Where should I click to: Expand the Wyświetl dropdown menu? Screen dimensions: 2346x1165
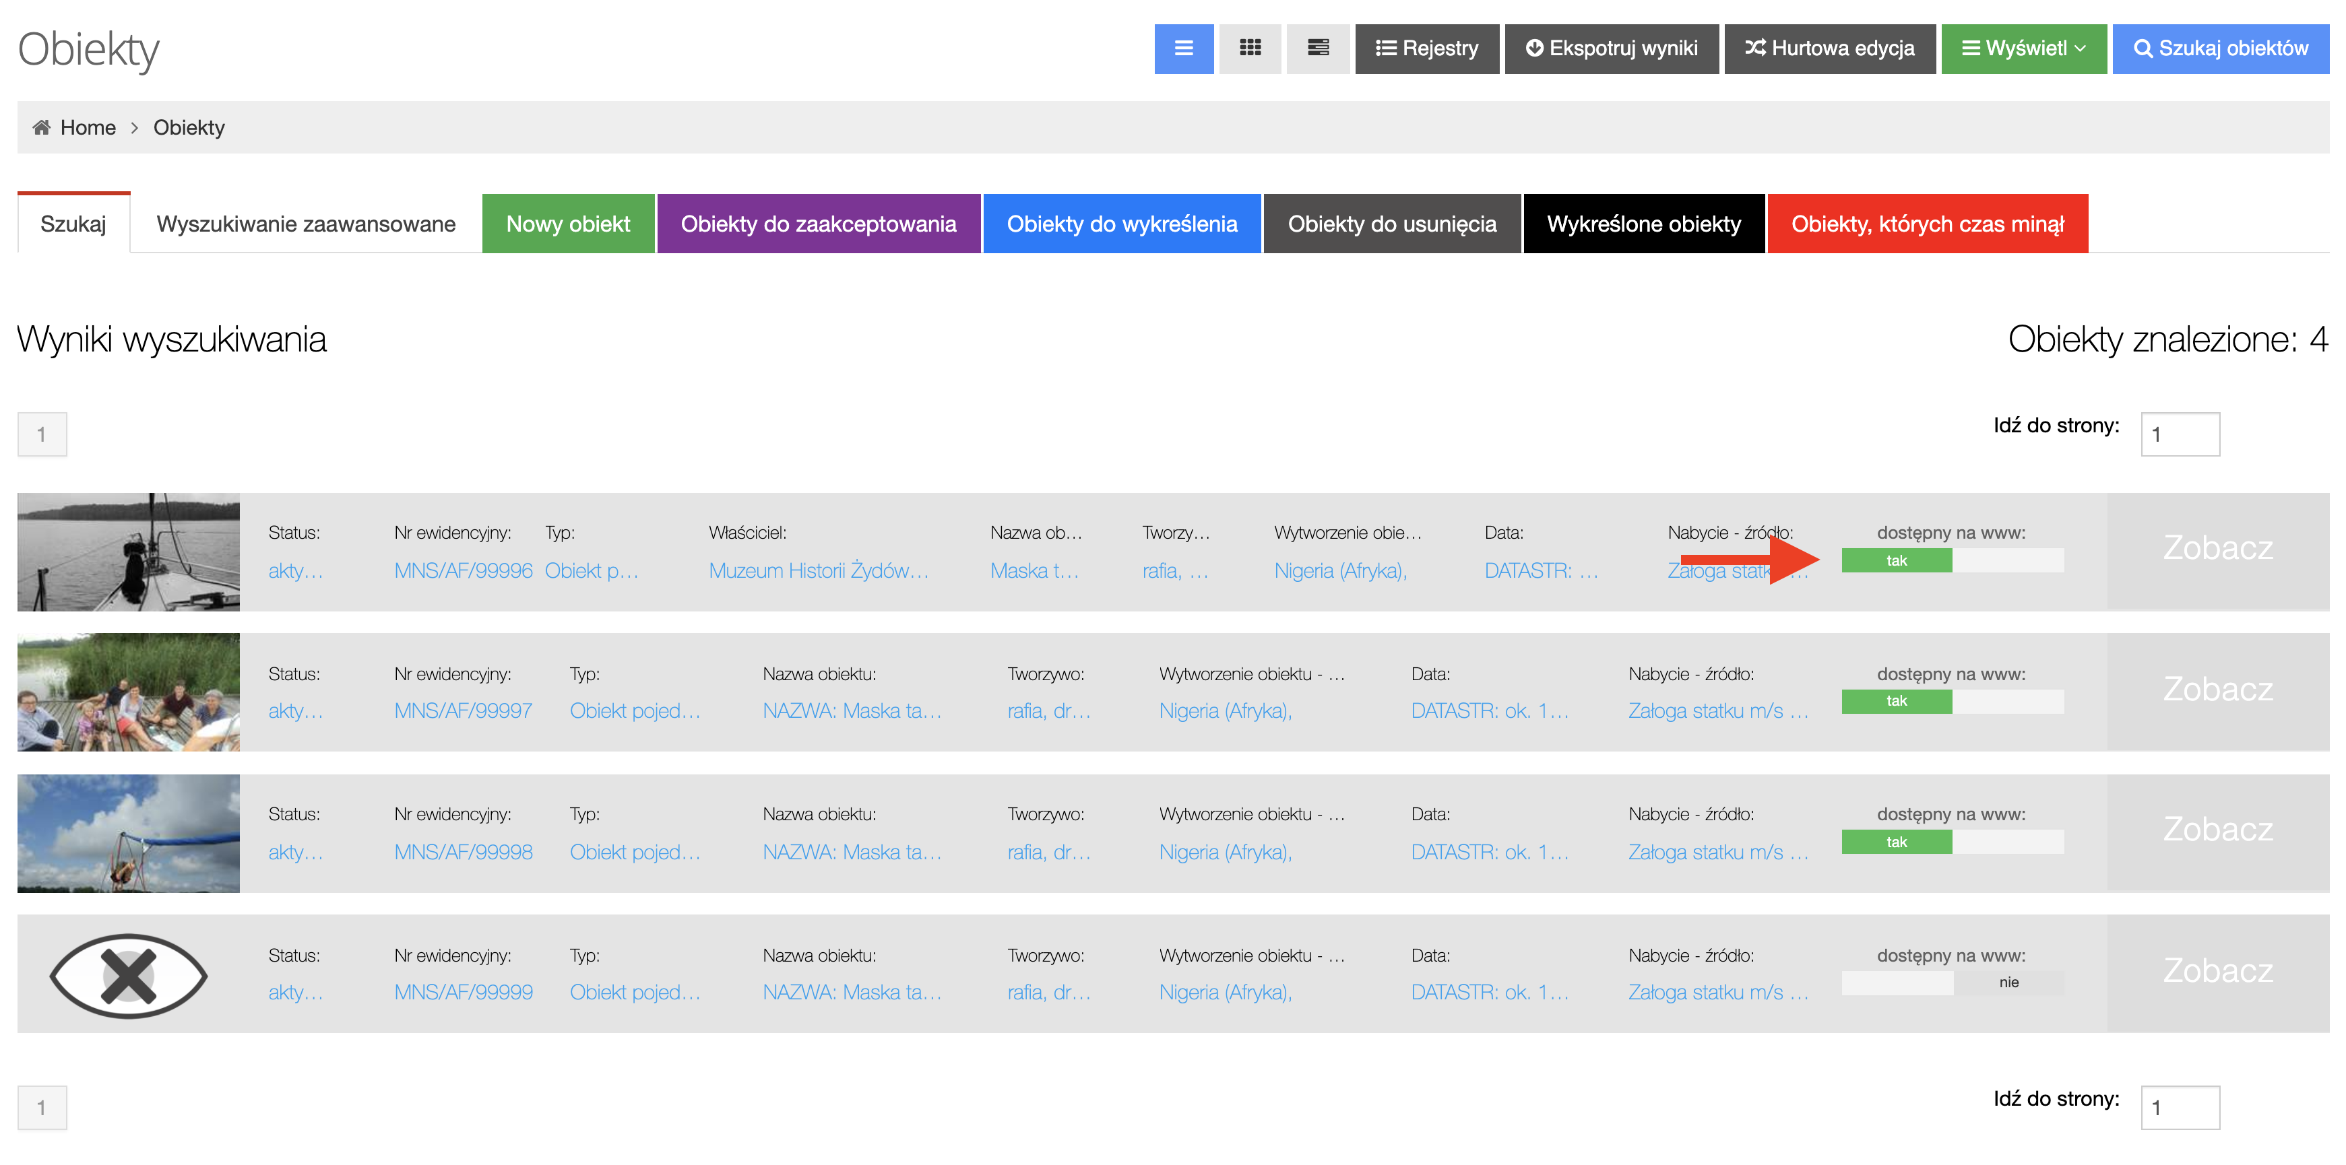(x=2023, y=48)
